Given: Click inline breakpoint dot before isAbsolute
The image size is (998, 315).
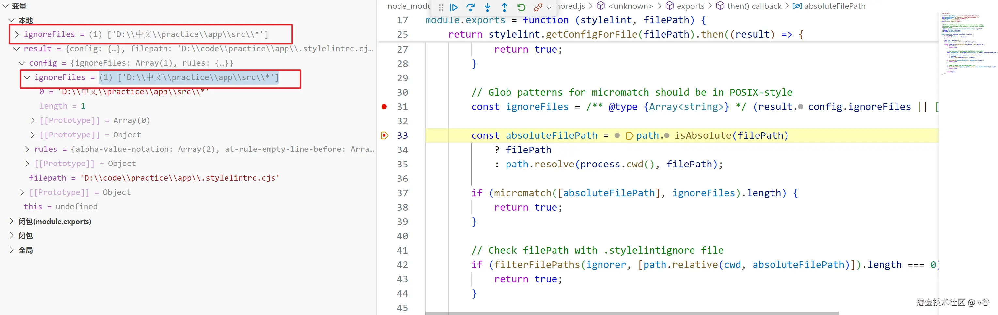Looking at the screenshot, I should [667, 135].
